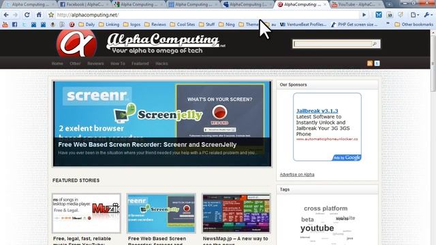The width and height of the screenshot is (436, 245).
Task: Open the NewsMap.jp story title
Action: pos(236,240)
